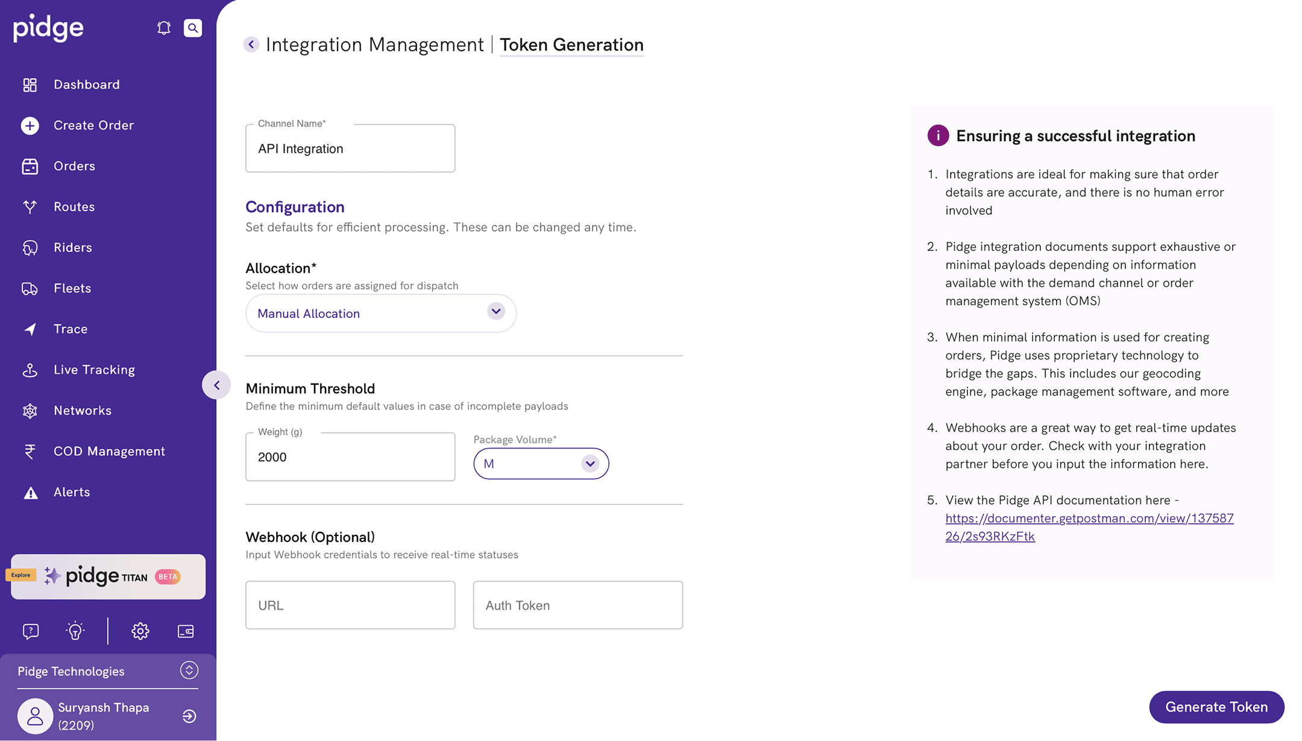Click the help chat question icon

pos(31,631)
